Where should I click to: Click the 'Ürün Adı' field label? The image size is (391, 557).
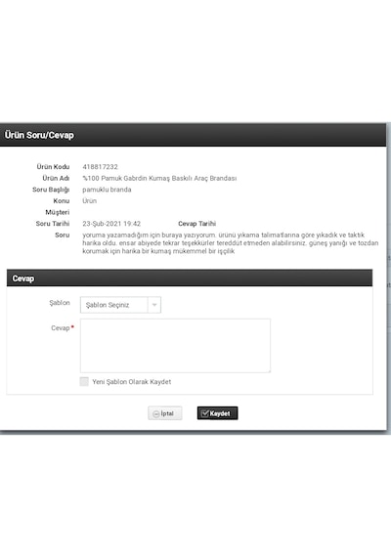tap(56, 178)
